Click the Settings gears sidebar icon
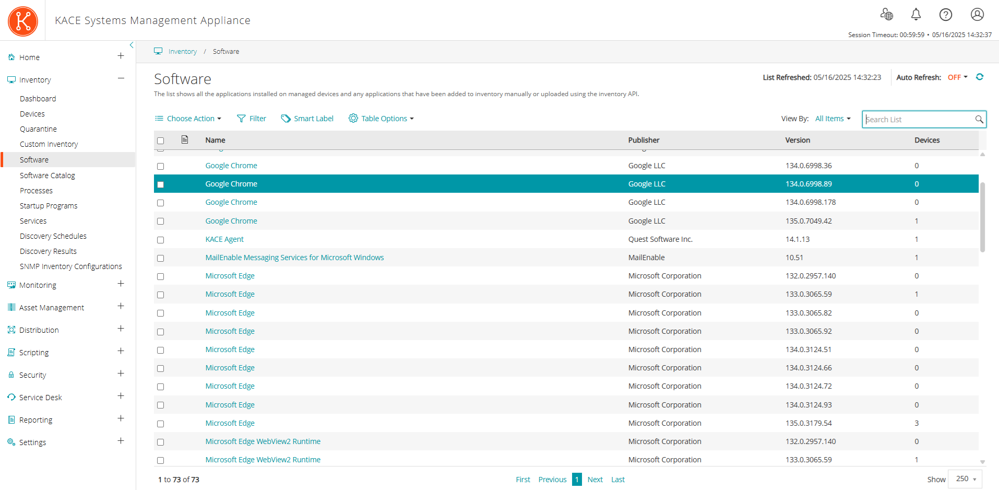The height and width of the screenshot is (490, 999). click(11, 442)
